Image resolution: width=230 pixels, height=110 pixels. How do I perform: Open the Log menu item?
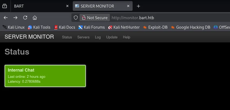[98, 37]
